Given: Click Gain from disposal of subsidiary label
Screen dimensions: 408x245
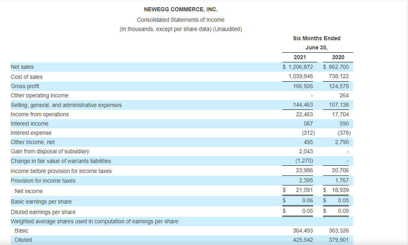Looking at the screenshot, I should pos(50,151).
